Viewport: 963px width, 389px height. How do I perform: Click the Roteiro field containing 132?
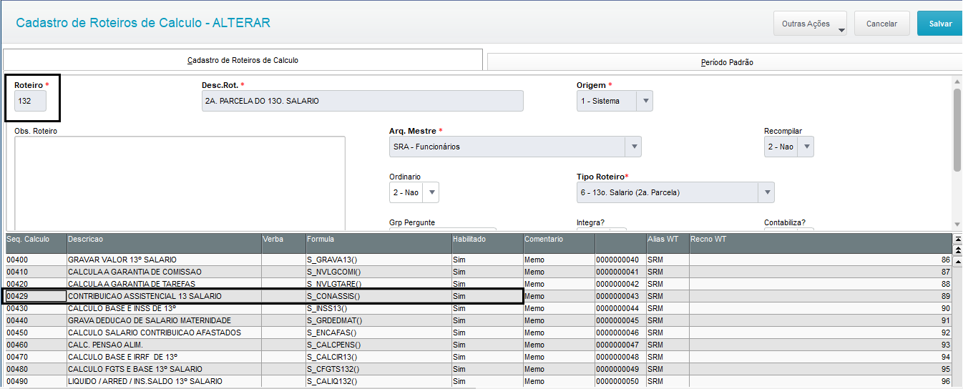(x=30, y=101)
